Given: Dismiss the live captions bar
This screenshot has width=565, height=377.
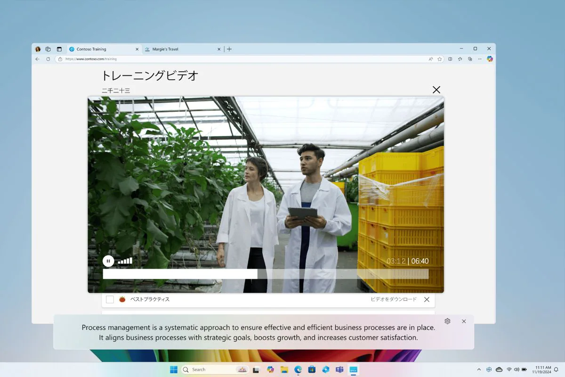Looking at the screenshot, I should point(464,321).
